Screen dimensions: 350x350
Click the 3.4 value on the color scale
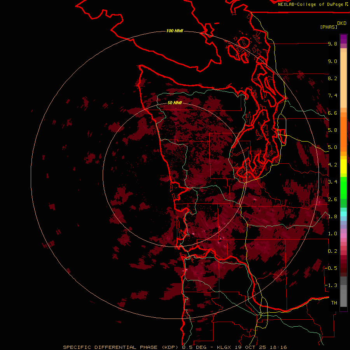coord(332,182)
